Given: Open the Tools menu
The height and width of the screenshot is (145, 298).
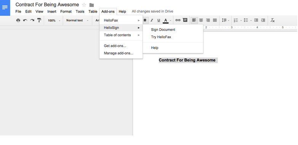Looking at the screenshot, I should (80, 11).
